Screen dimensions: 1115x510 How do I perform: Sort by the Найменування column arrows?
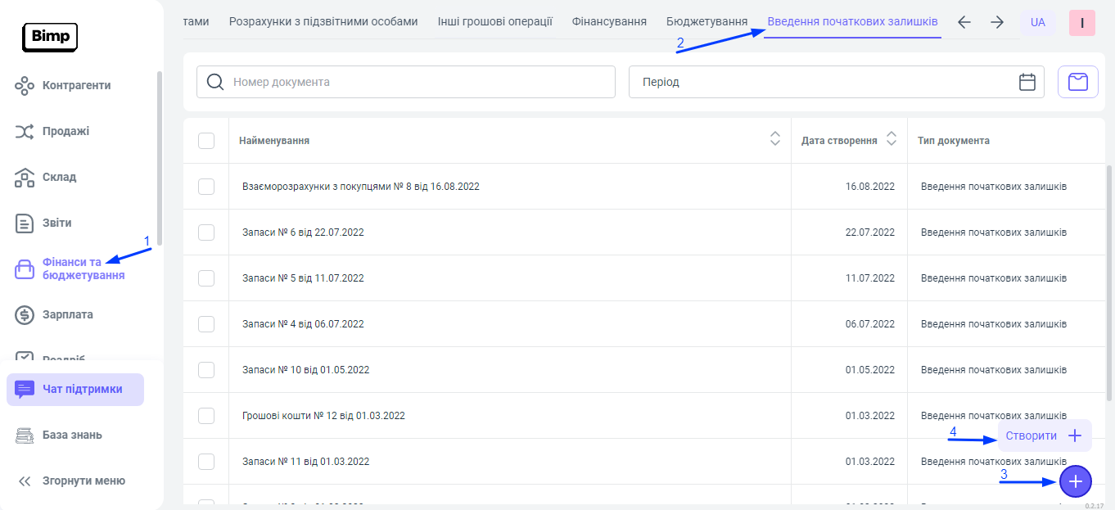[774, 140]
